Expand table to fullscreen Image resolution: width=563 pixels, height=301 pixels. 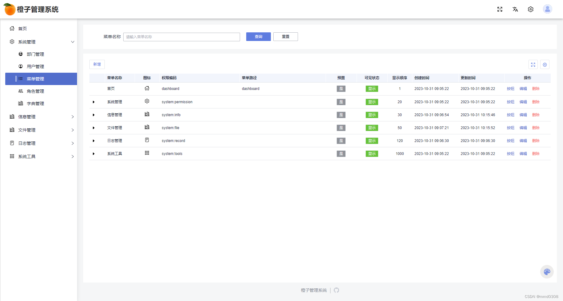(x=533, y=64)
